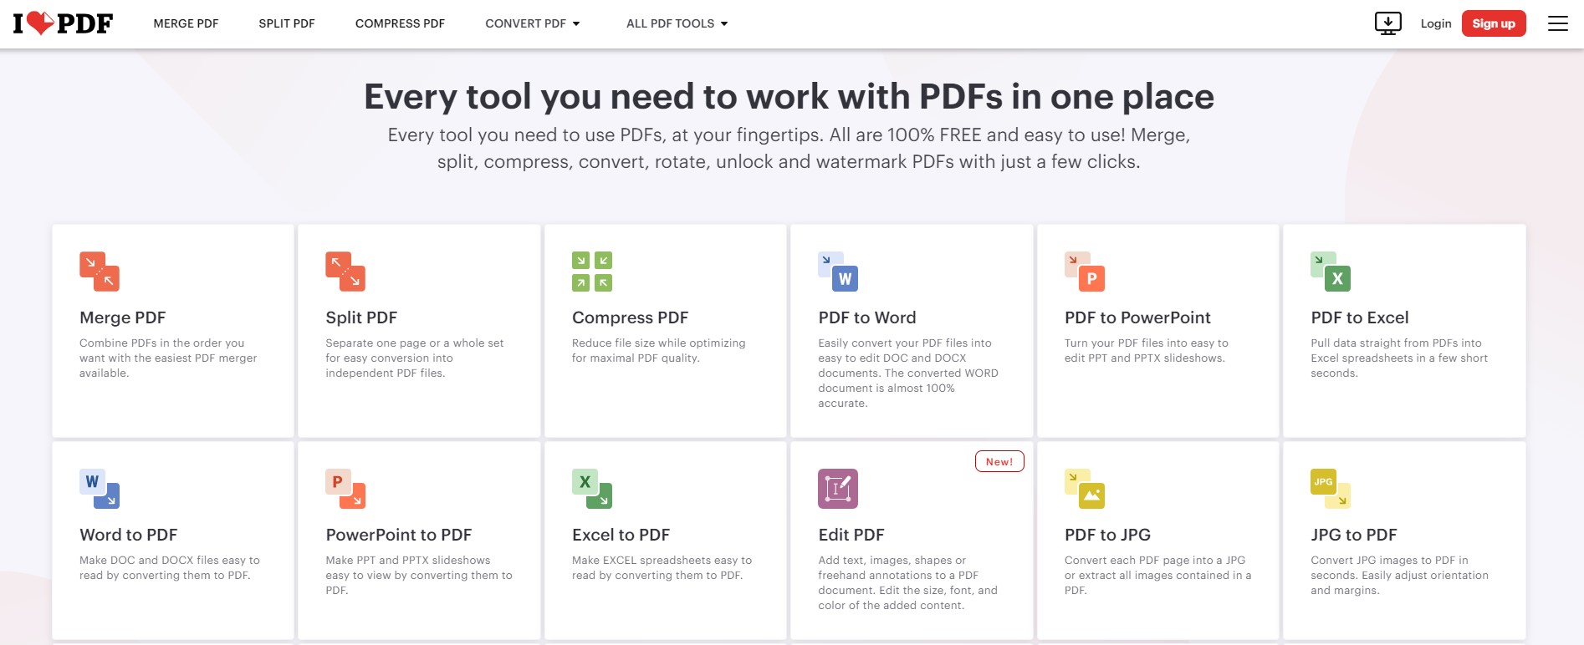Click the Merge PDF tool icon

pyautogui.click(x=100, y=272)
